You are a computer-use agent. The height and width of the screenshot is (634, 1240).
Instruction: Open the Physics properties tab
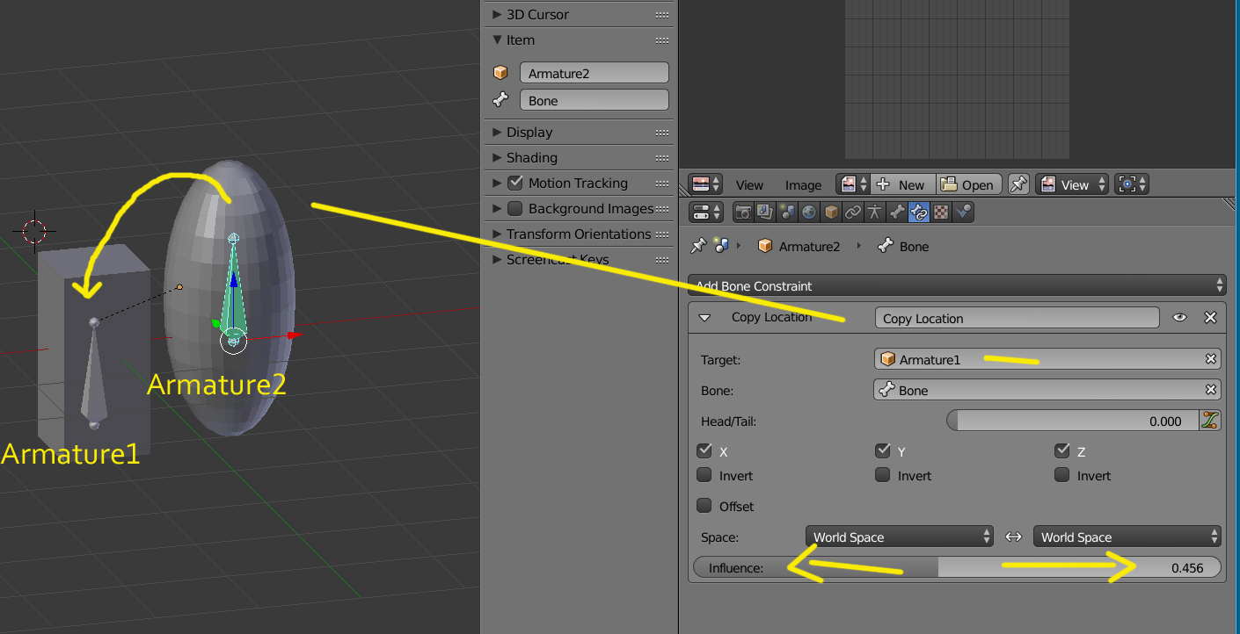tap(963, 212)
